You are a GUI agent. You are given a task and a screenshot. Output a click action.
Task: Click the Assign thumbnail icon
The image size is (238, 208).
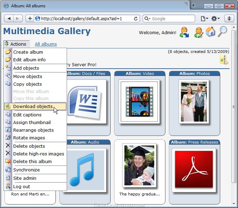pyautogui.click(x=8, y=122)
